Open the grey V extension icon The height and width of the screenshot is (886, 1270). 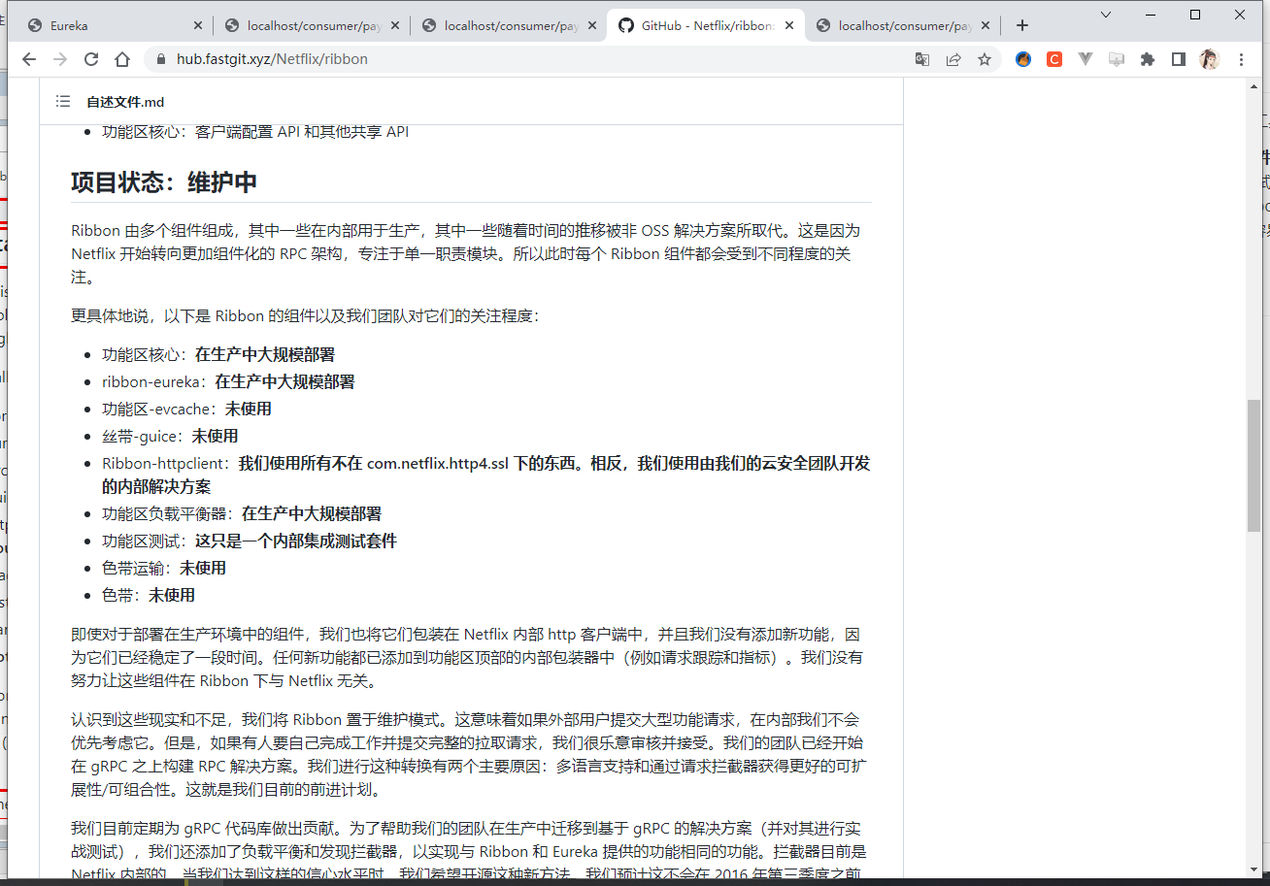pos(1086,59)
